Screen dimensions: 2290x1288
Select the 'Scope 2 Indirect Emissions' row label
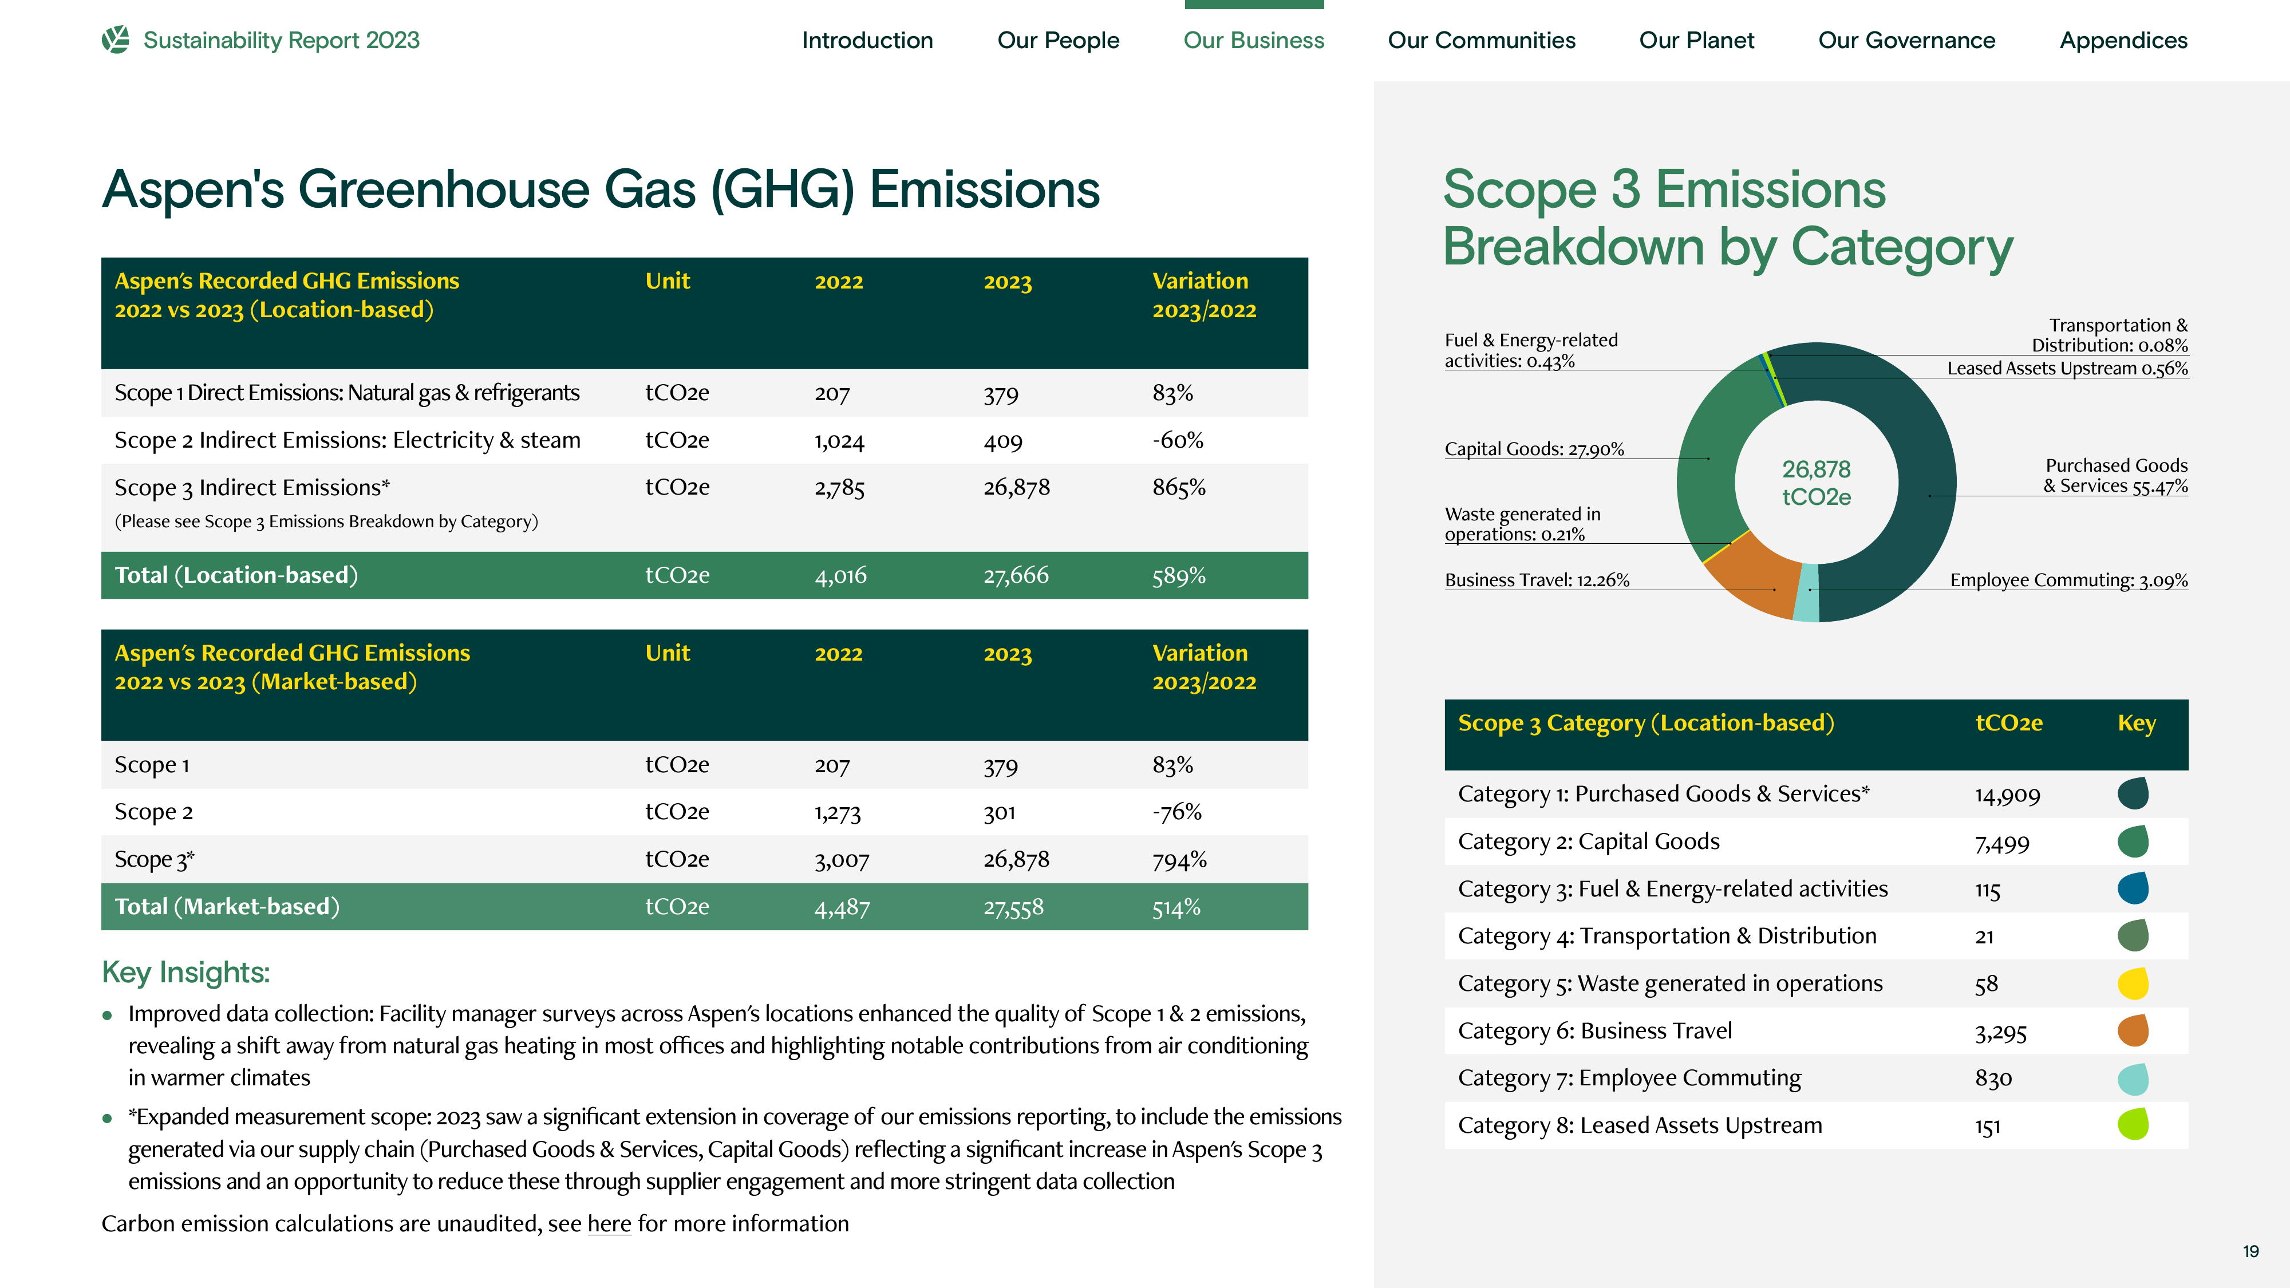[348, 440]
